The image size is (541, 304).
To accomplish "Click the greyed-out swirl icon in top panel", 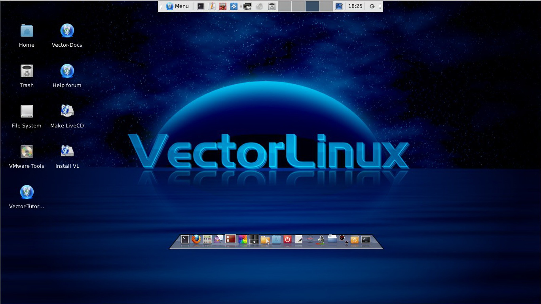I will pyautogui.click(x=260, y=6).
